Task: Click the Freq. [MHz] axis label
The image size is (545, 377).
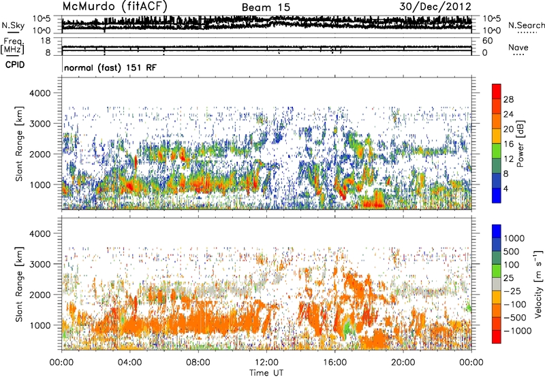Action: pyautogui.click(x=13, y=46)
